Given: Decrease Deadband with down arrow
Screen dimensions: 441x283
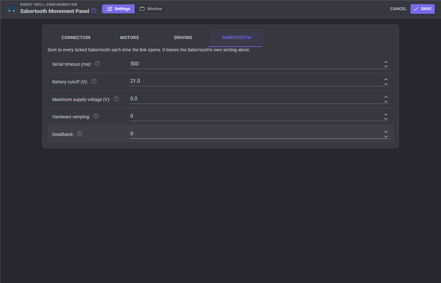Looking at the screenshot, I should click(386, 136).
